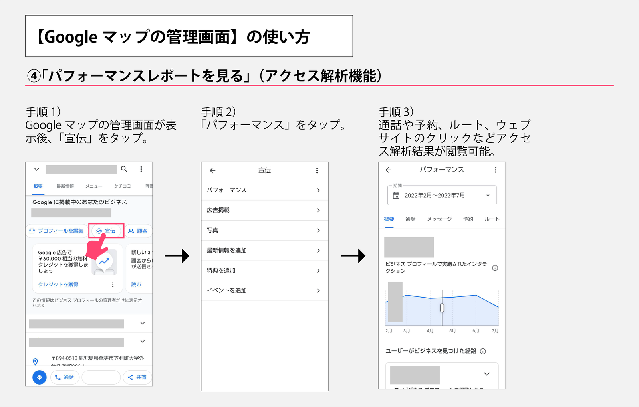Open overflow menu on パフォーマンス screen

coord(496,170)
